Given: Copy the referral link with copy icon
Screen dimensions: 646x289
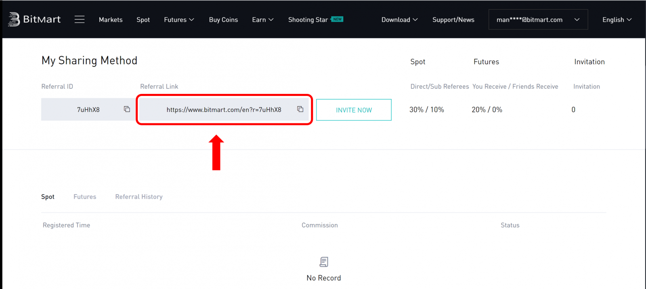Looking at the screenshot, I should click(x=300, y=109).
